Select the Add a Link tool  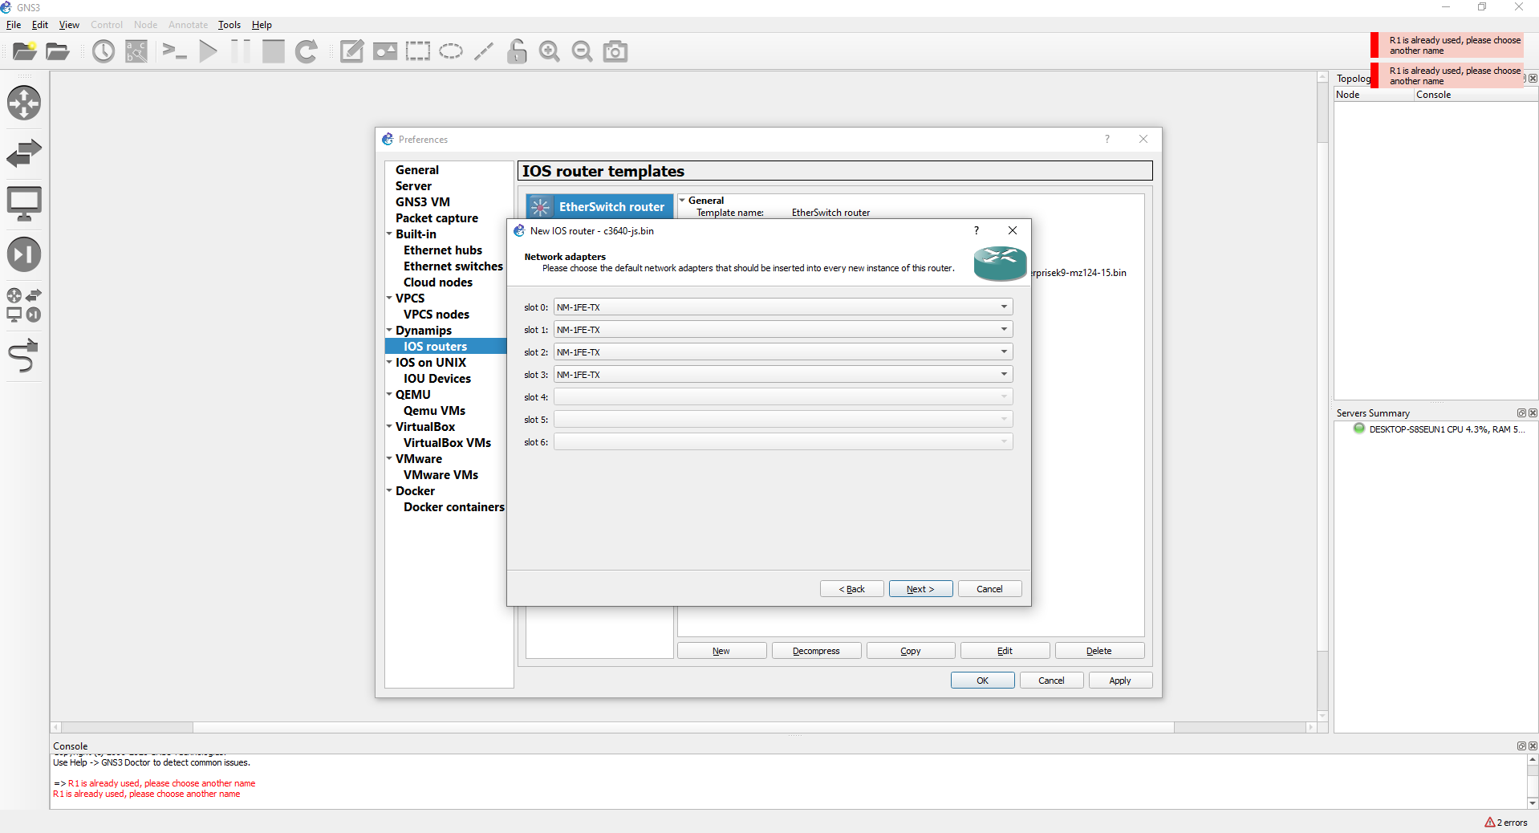[x=24, y=356]
